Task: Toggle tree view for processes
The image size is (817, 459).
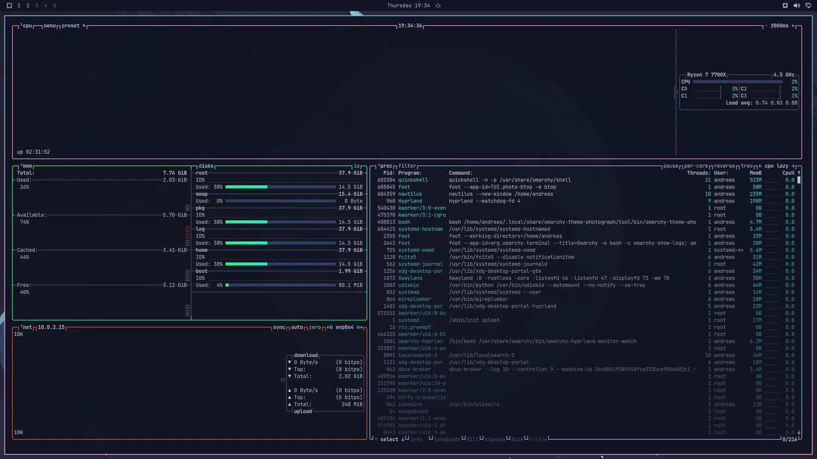Action: [747, 166]
